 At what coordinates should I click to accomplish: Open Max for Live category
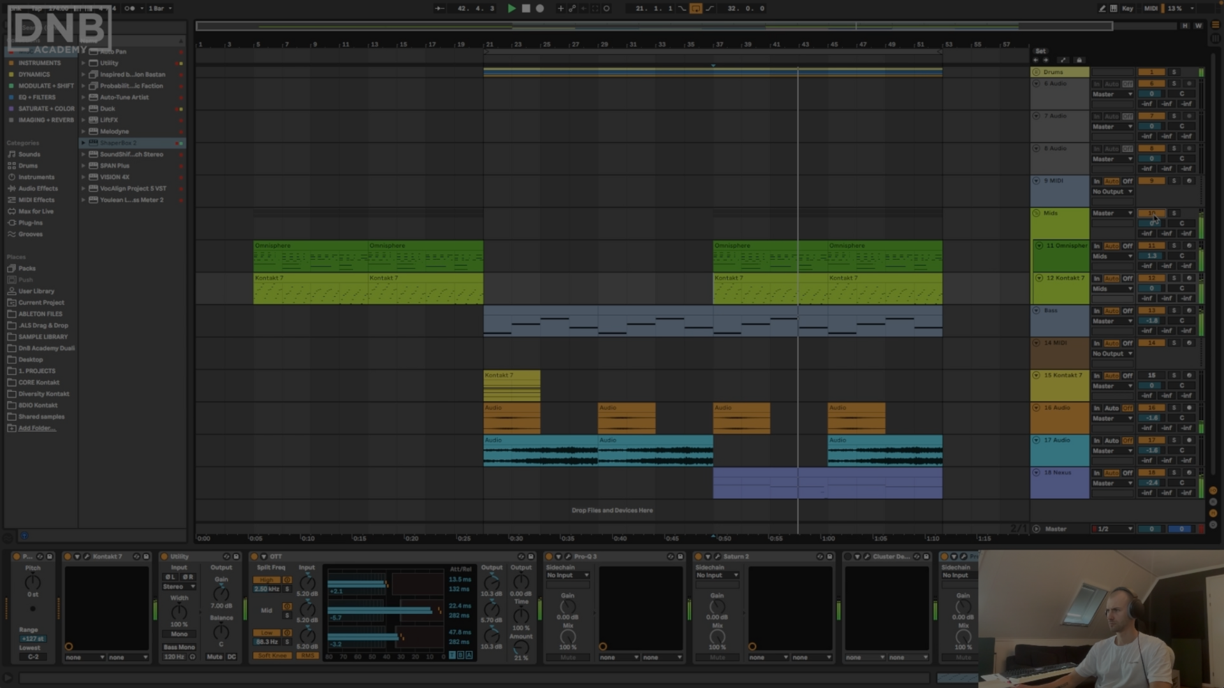[x=36, y=211]
